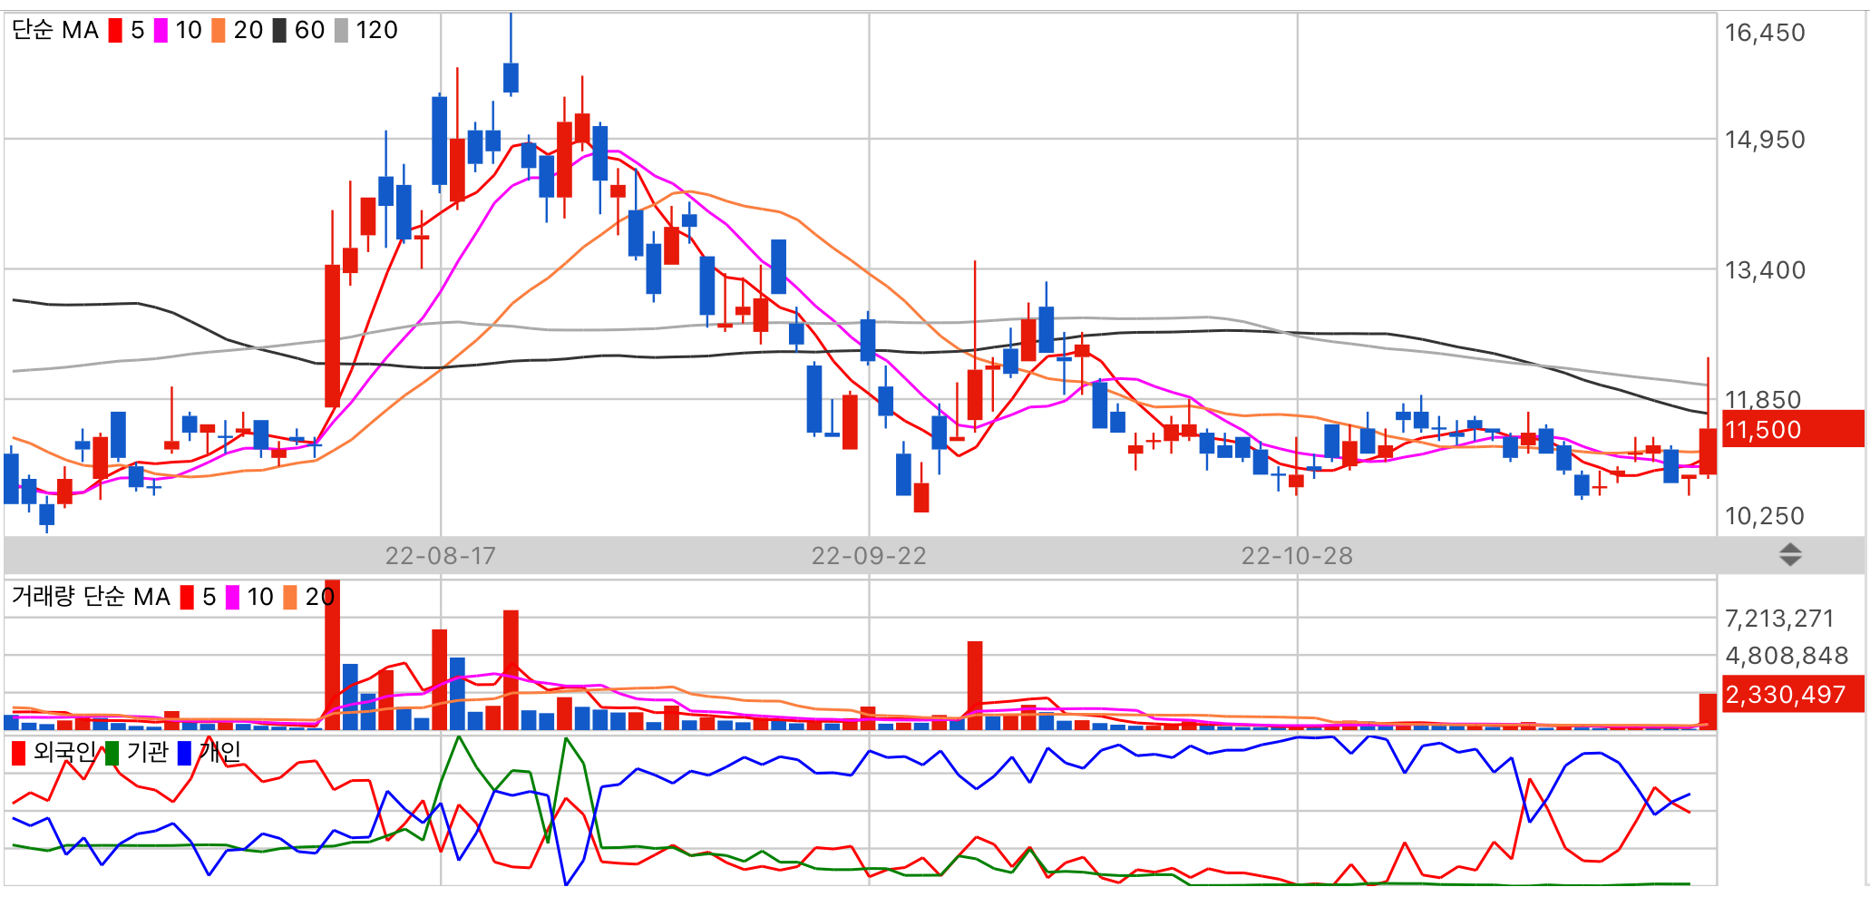Click the 거래량 단순 MA legend label
The image size is (1870, 897).
click(91, 597)
